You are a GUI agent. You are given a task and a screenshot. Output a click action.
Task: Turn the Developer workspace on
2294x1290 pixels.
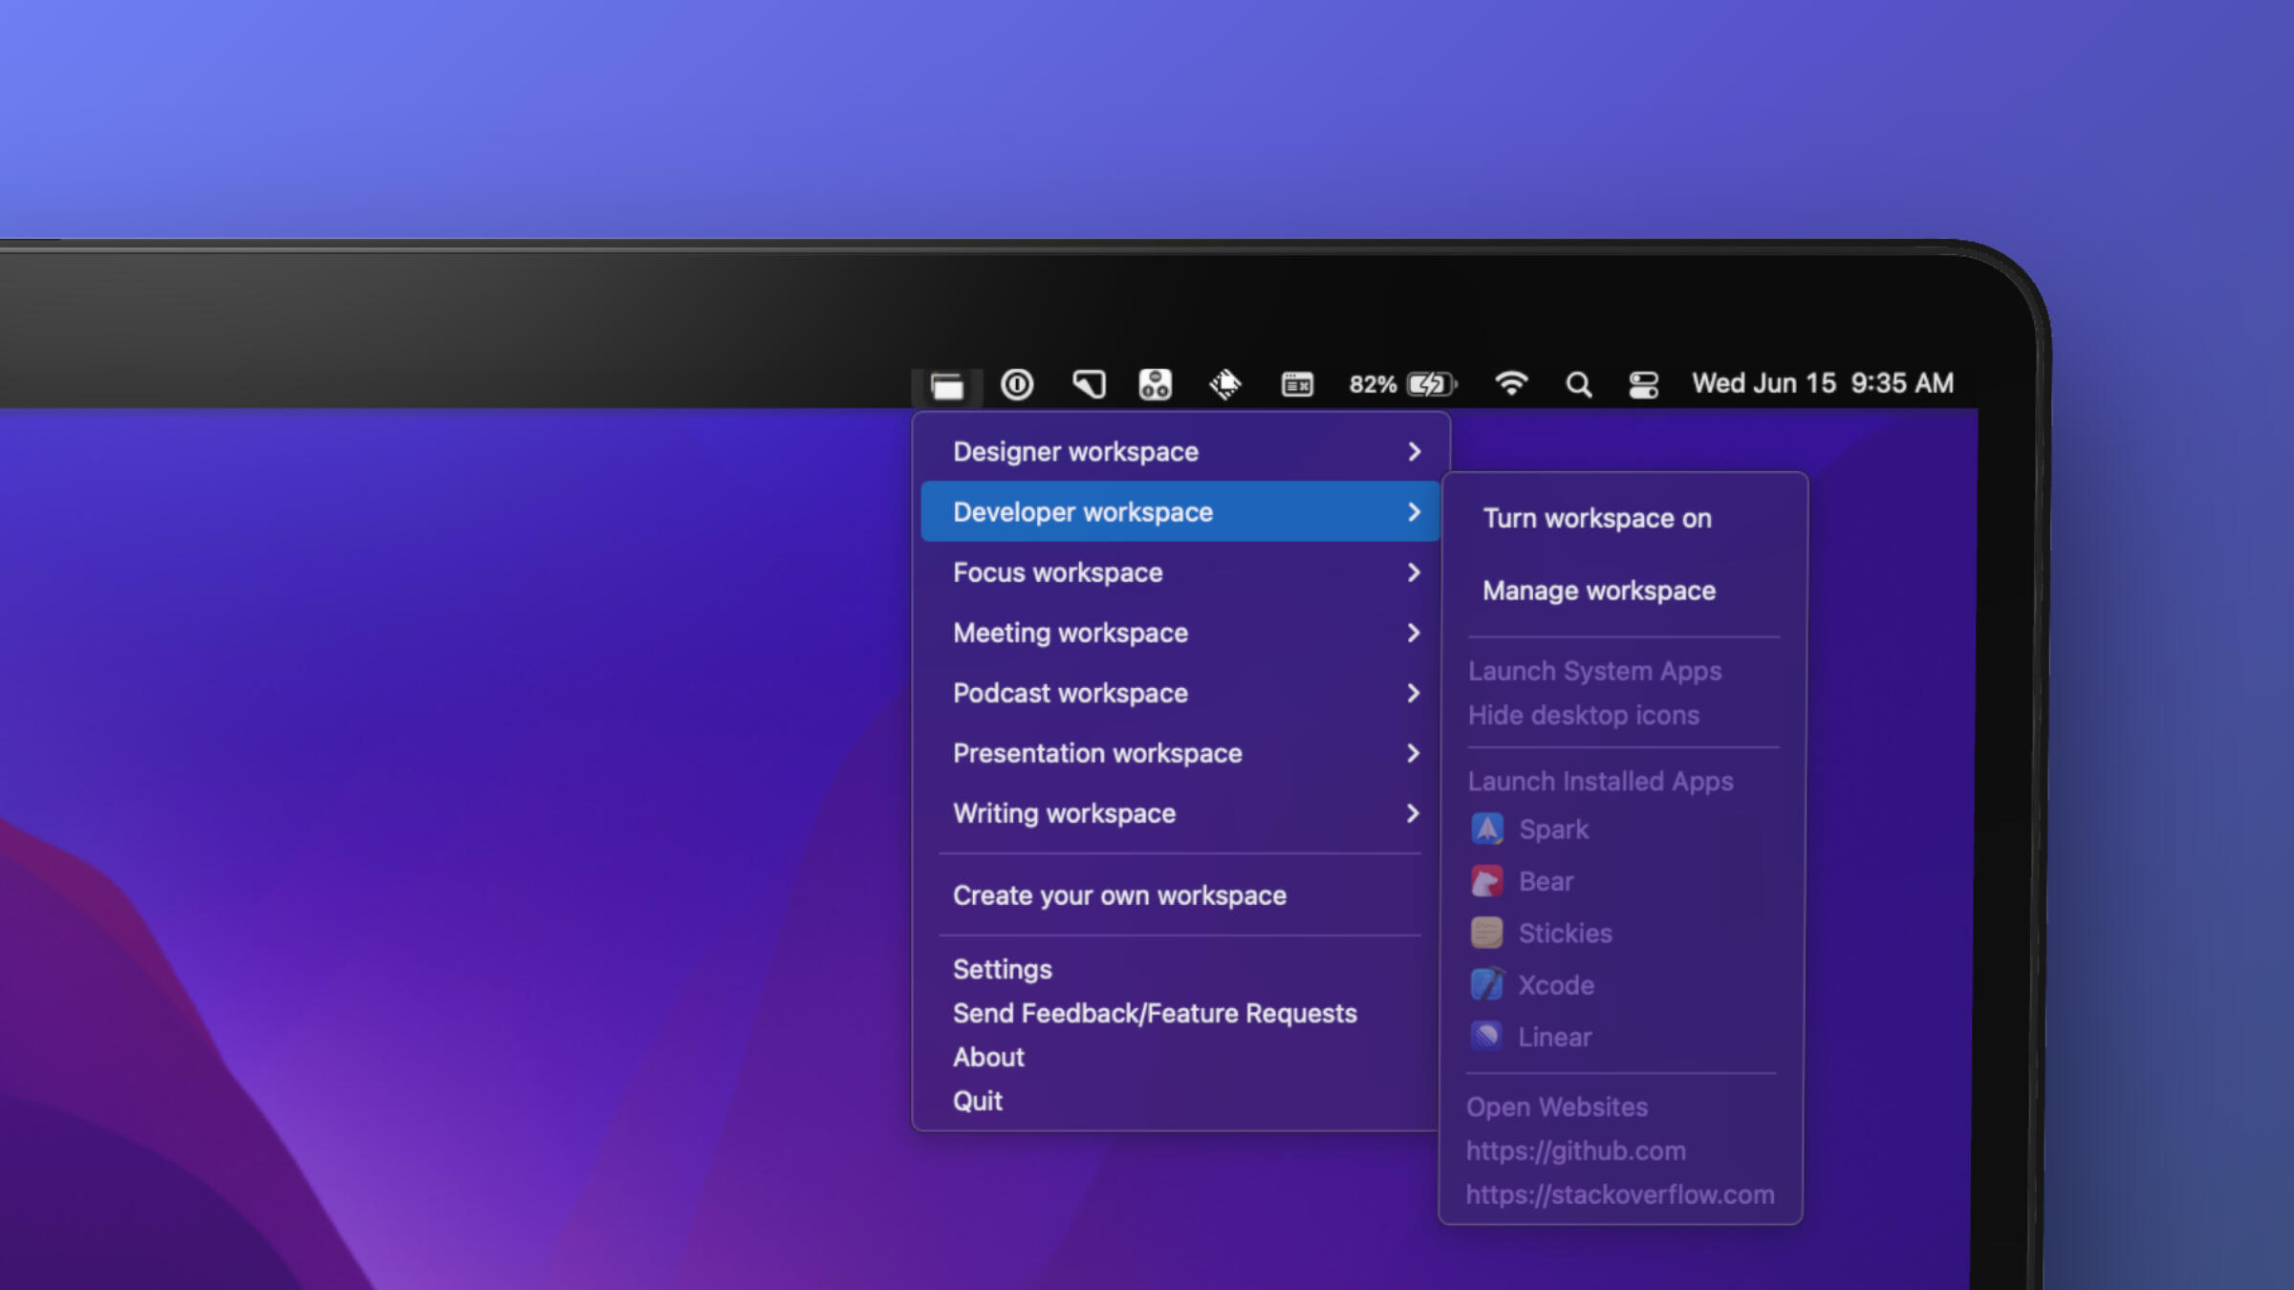[1596, 518]
